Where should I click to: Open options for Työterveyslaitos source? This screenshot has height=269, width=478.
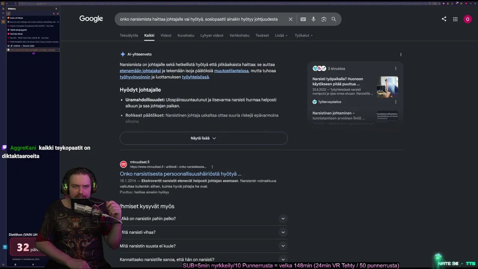pos(396,102)
